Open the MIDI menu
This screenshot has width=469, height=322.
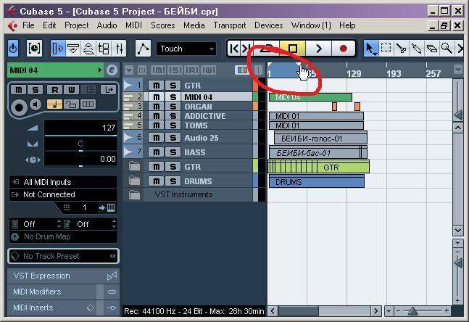(x=133, y=25)
